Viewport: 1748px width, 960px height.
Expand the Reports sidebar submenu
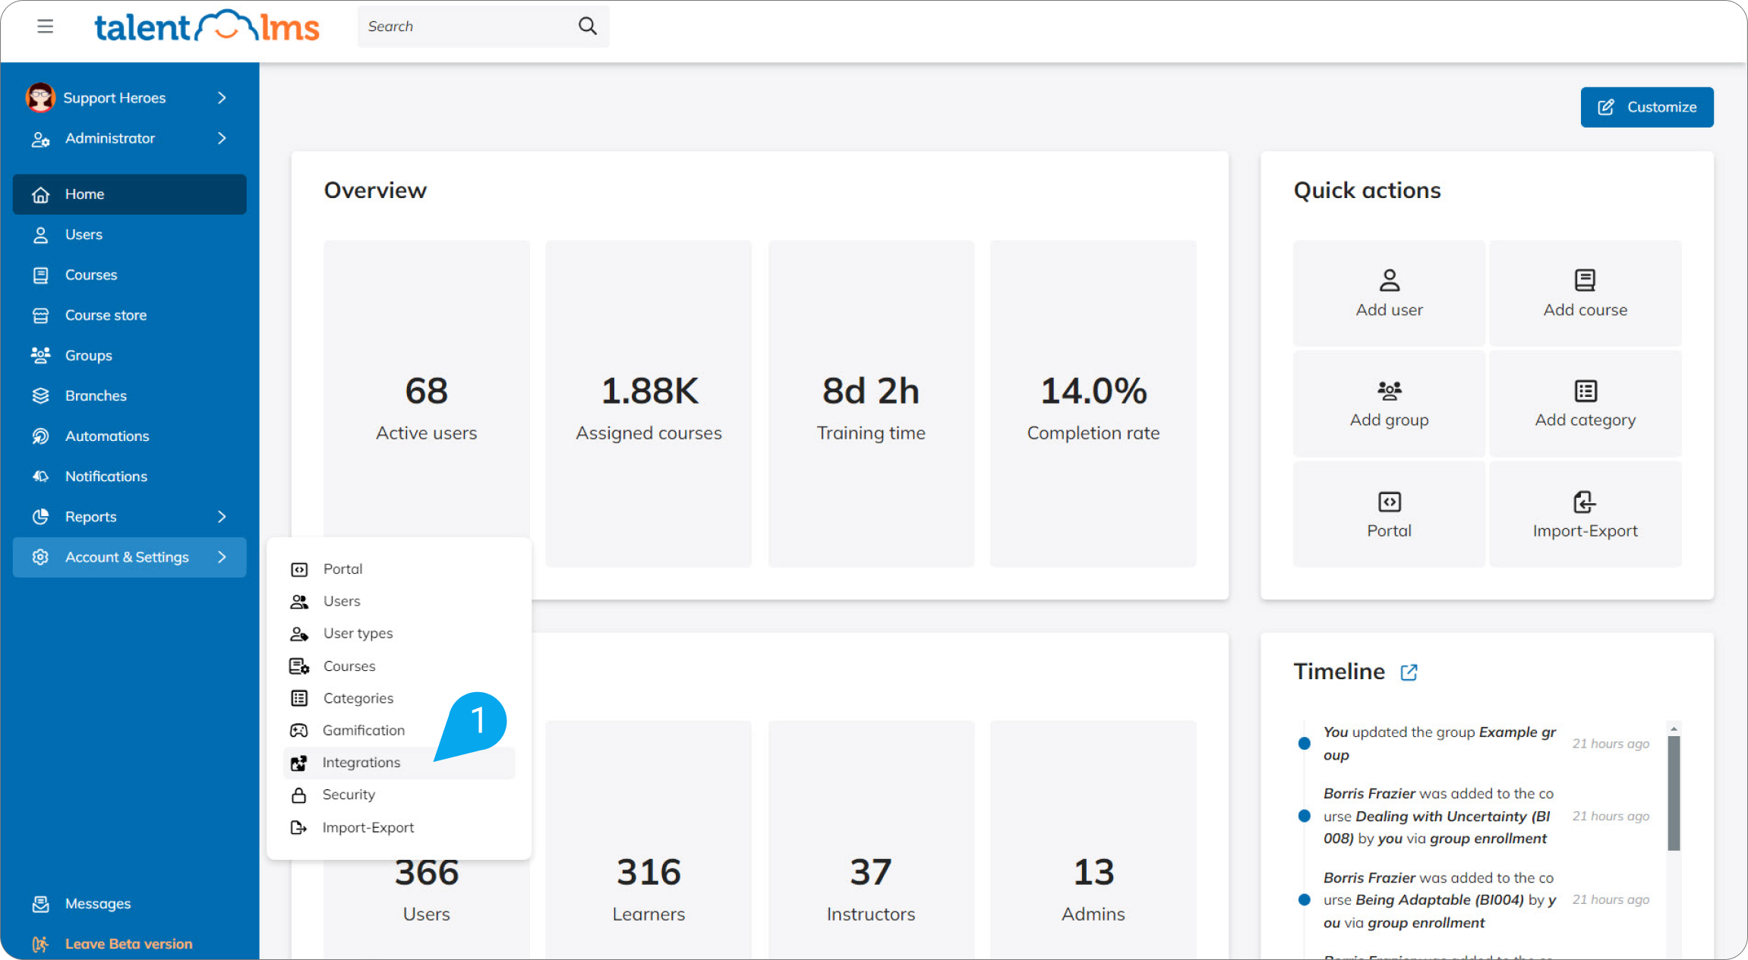point(222,517)
